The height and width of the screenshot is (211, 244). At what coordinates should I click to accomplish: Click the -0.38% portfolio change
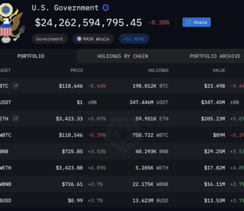coord(159,22)
